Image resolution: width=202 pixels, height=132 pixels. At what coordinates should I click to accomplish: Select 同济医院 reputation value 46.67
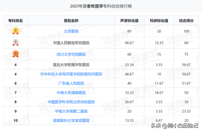coord(129,74)
